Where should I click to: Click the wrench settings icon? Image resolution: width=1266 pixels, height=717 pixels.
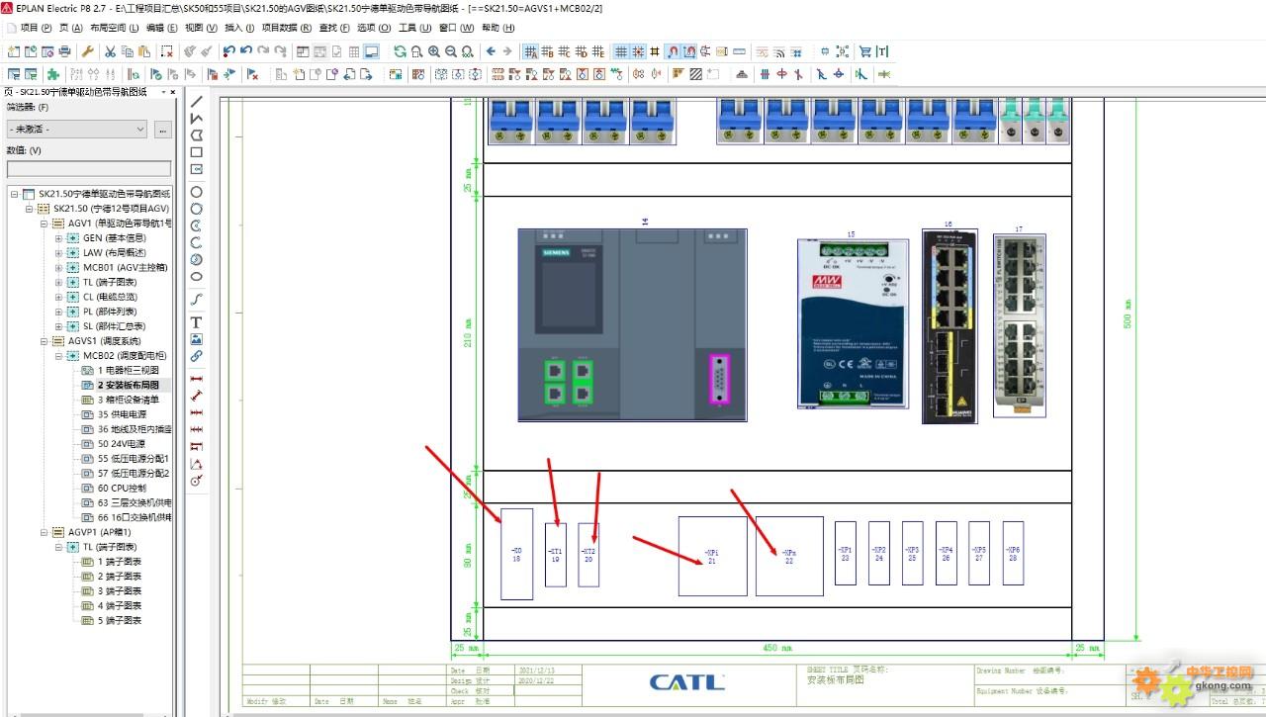pyautogui.click(x=87, y=51)
